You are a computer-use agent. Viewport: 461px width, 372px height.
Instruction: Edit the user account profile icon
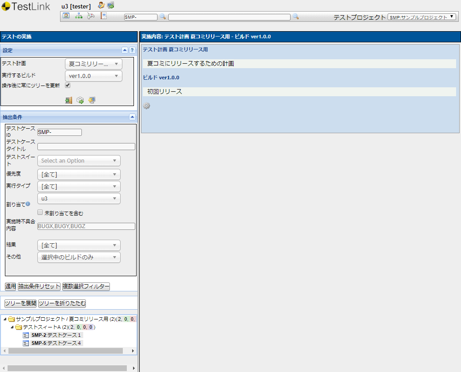(101, 5)
